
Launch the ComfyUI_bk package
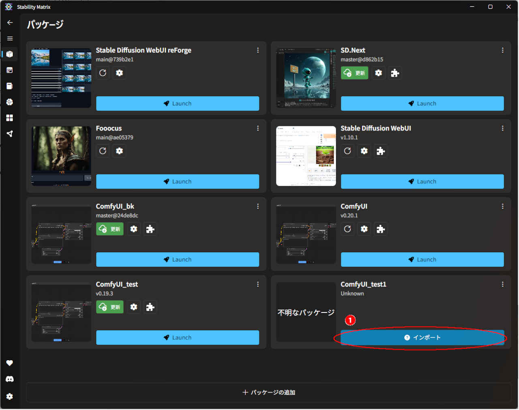pos(178,260)
